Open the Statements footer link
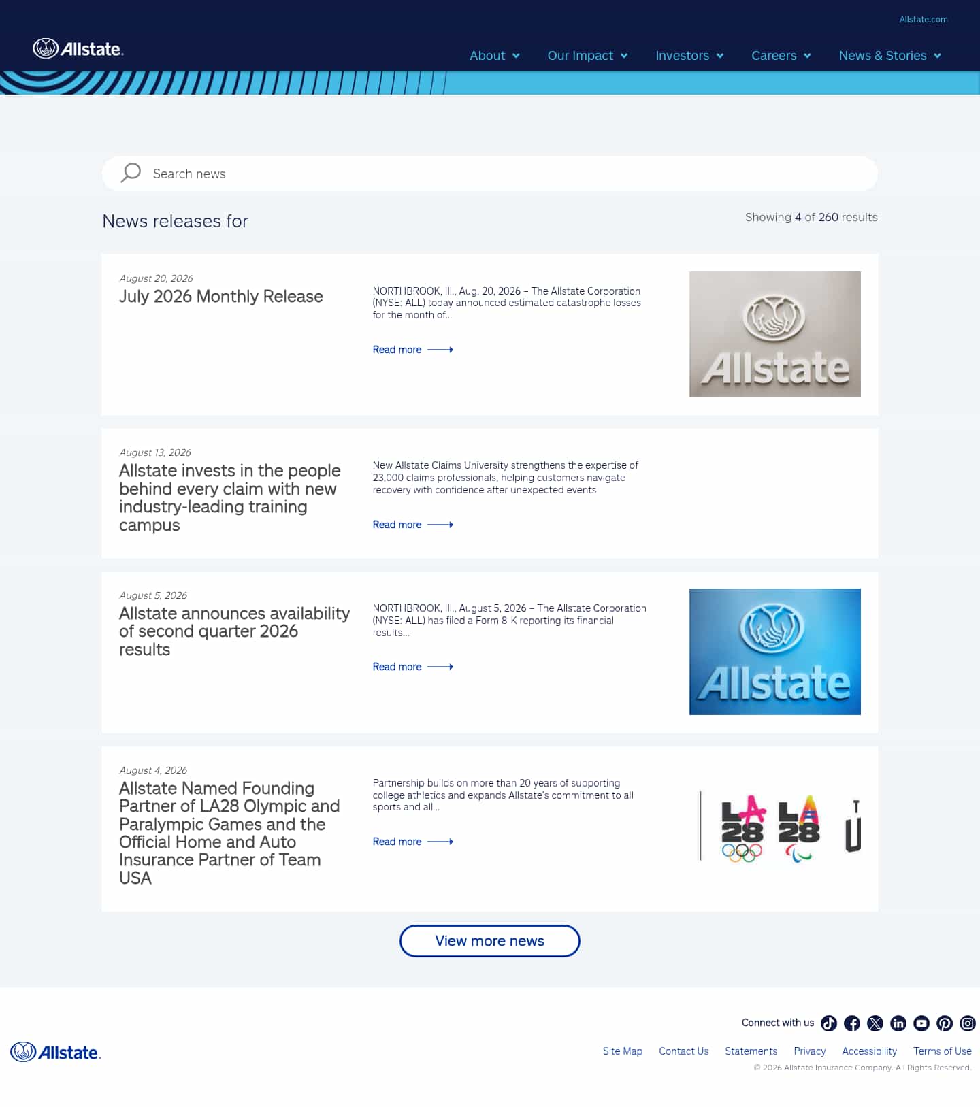The width and height of the screenshot is (980, 1107). tap(751, 1051)
